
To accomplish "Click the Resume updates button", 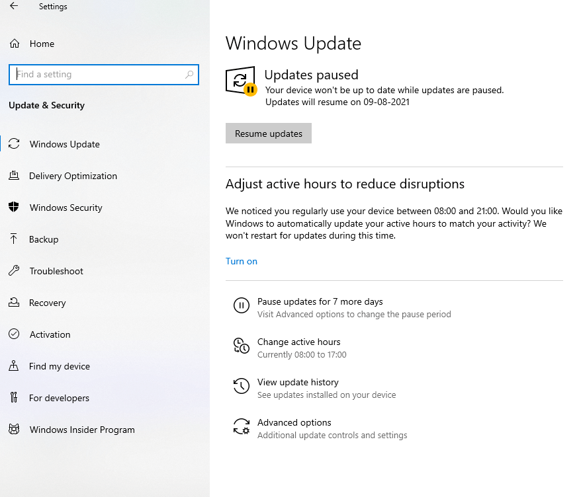I will point(268,133).
